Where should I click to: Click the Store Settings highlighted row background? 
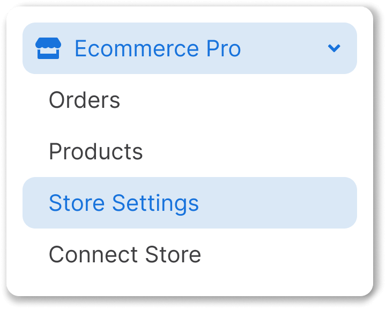click(x=190, y=203)
